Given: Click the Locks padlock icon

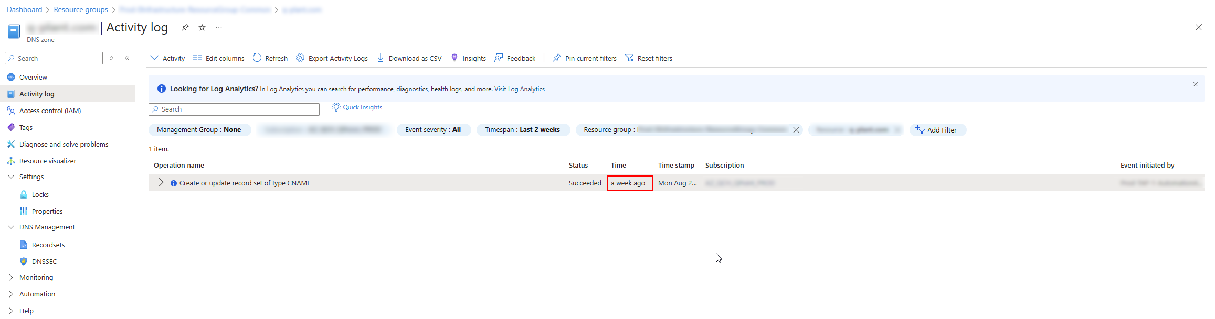Looking at the screenshot, I should tap(24, 194).
